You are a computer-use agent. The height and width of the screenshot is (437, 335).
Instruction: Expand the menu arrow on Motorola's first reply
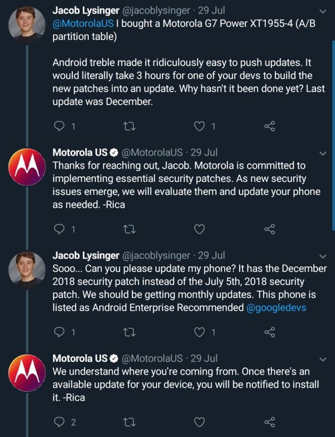coord(322,152)
